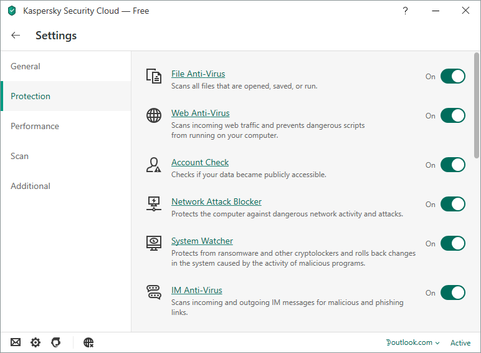Screen dimensions: 481x353
Task: Switch off the IM Anti-Virus toggle
Action: [x=453, y=293]
